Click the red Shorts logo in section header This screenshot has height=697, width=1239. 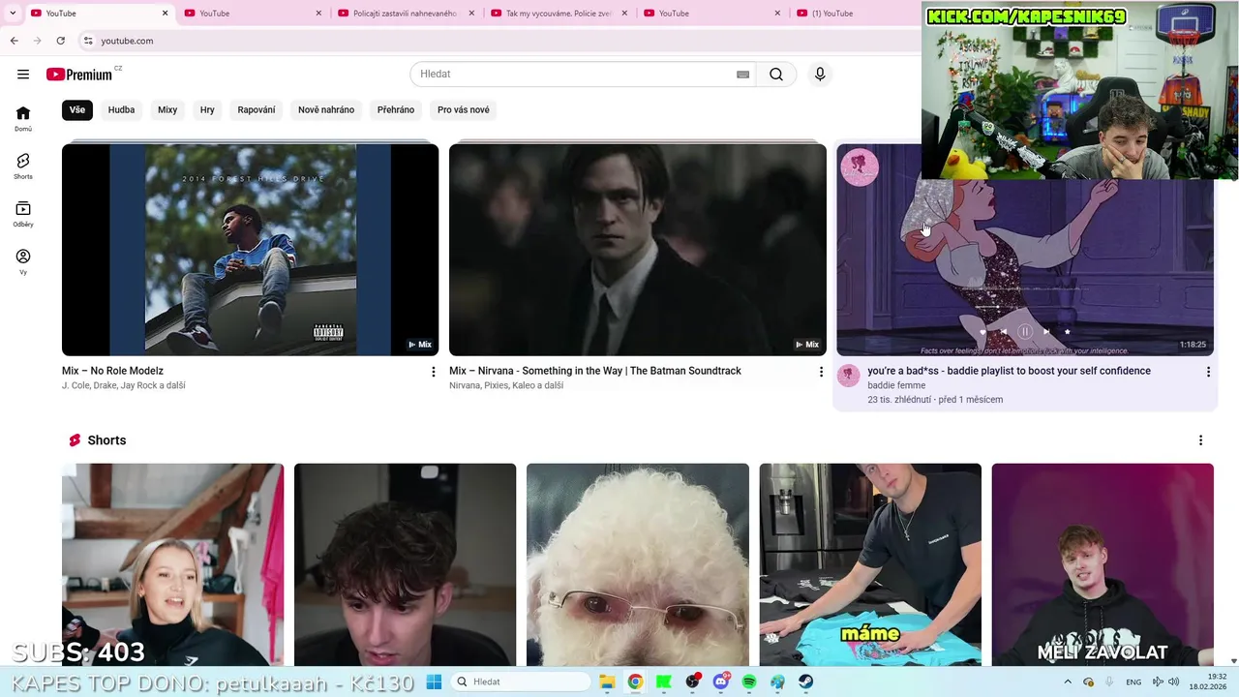[75, 440]
